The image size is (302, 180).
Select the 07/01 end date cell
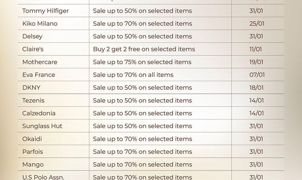point(257,75)
